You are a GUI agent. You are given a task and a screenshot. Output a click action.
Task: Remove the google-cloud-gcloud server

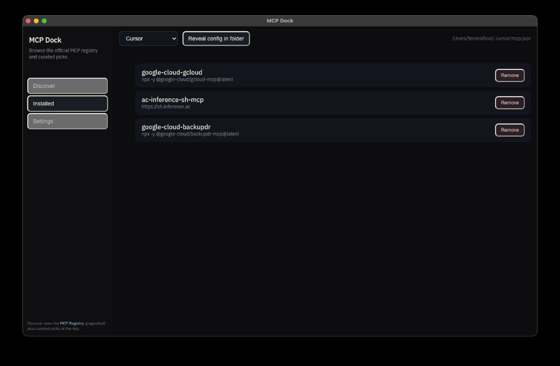pyautogui.click(x=510, y=75)
